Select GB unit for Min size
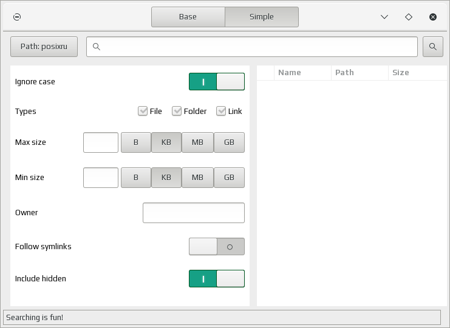This screenshot has height=328, width=450. [229, 178]
